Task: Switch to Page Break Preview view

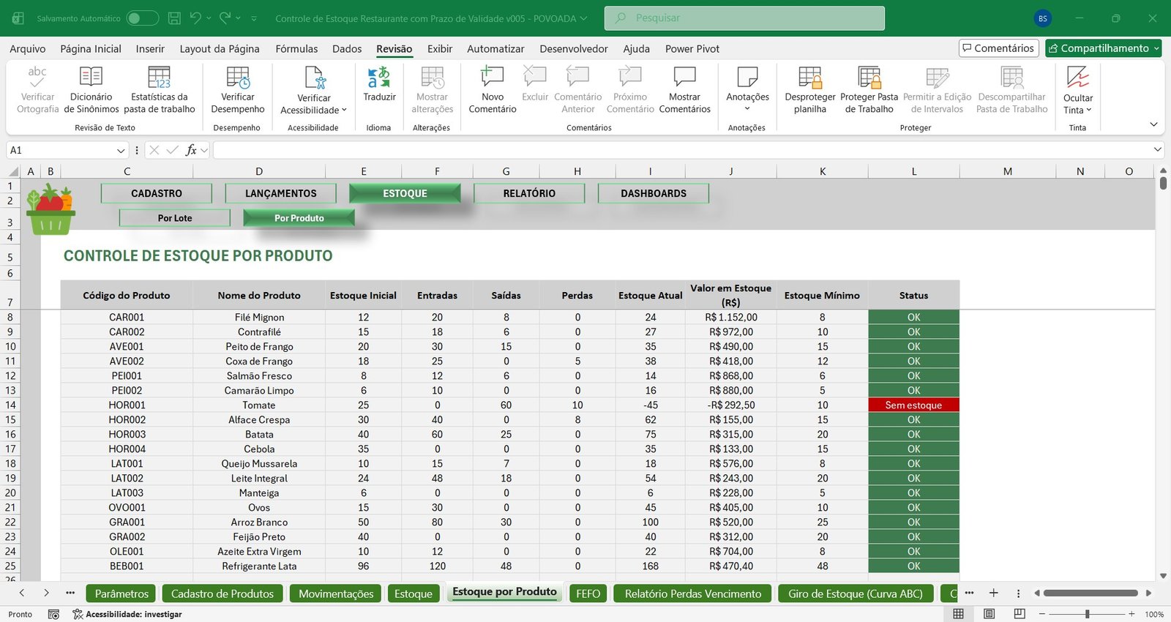Action: (x=1020, y=614)
